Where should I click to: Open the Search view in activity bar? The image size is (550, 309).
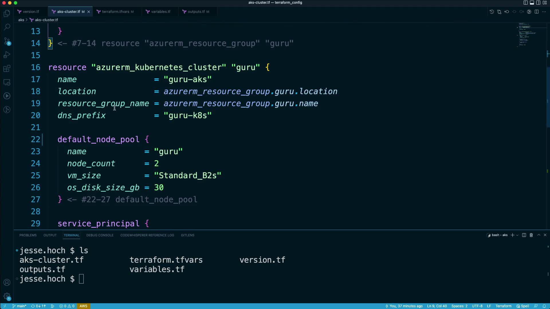click(7, 27)
